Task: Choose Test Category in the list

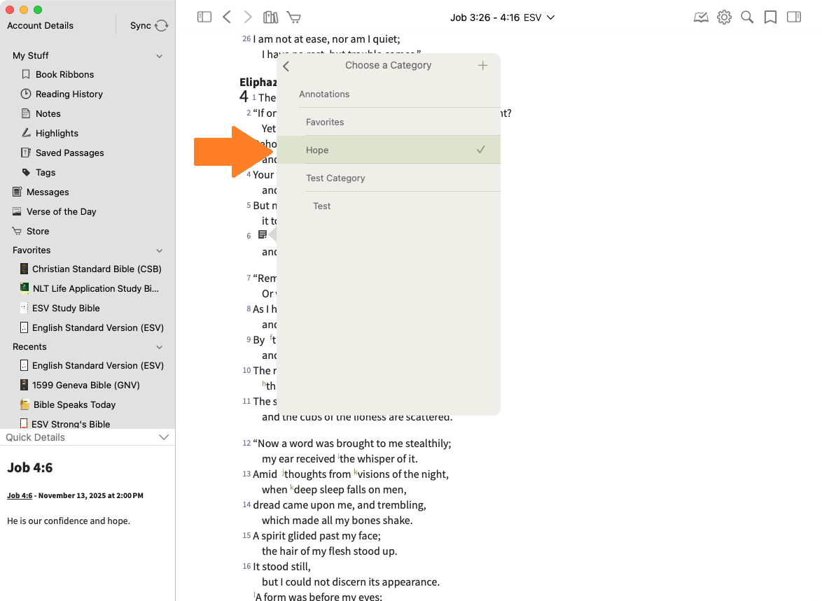Action: [389, 178]
